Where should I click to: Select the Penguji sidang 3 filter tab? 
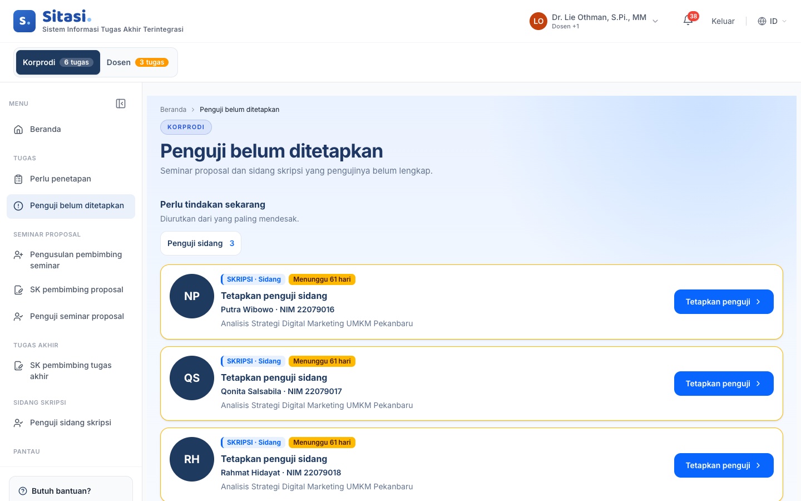[201, 243]
